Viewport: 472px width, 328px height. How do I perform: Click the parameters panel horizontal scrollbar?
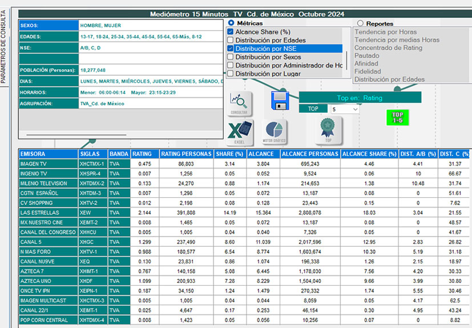point(76,135)
